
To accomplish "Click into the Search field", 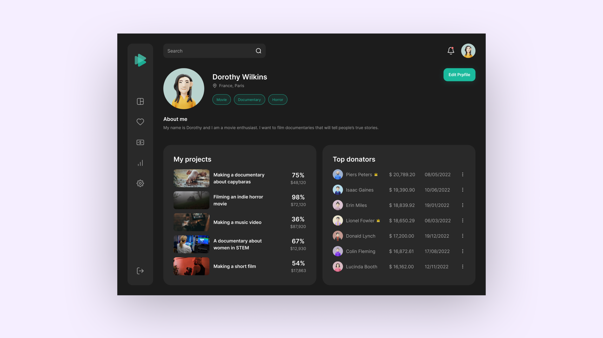I will point(208,51).
